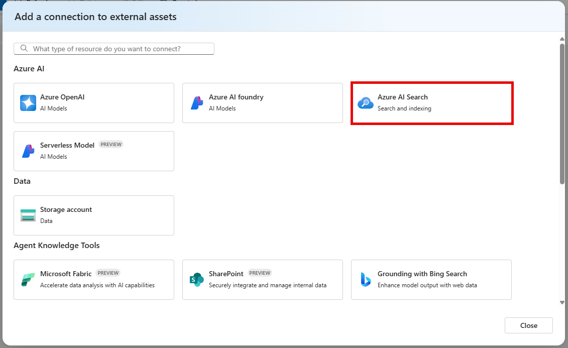Close the connection dialog
Image resolution: width=568 pixels, height=348 pixels.
coord(528,325)
